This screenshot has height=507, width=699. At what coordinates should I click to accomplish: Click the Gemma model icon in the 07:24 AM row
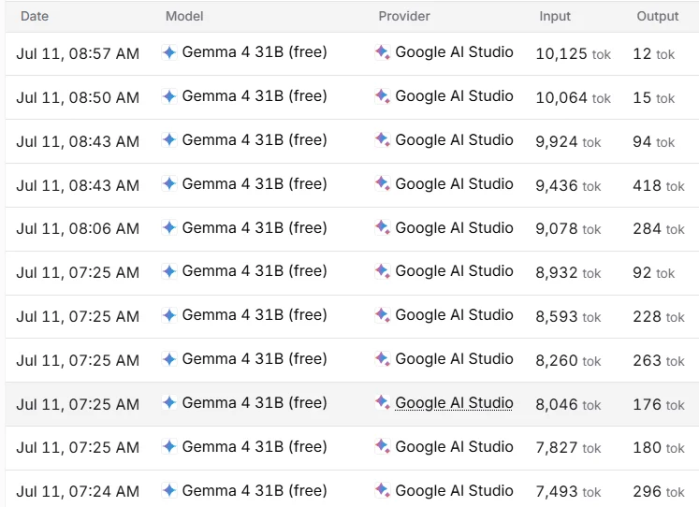(169, 490)
